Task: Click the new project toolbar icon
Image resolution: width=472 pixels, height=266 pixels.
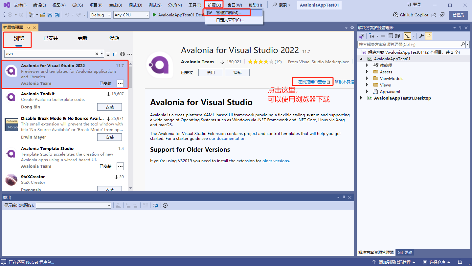Action: [x=32, y=15]
